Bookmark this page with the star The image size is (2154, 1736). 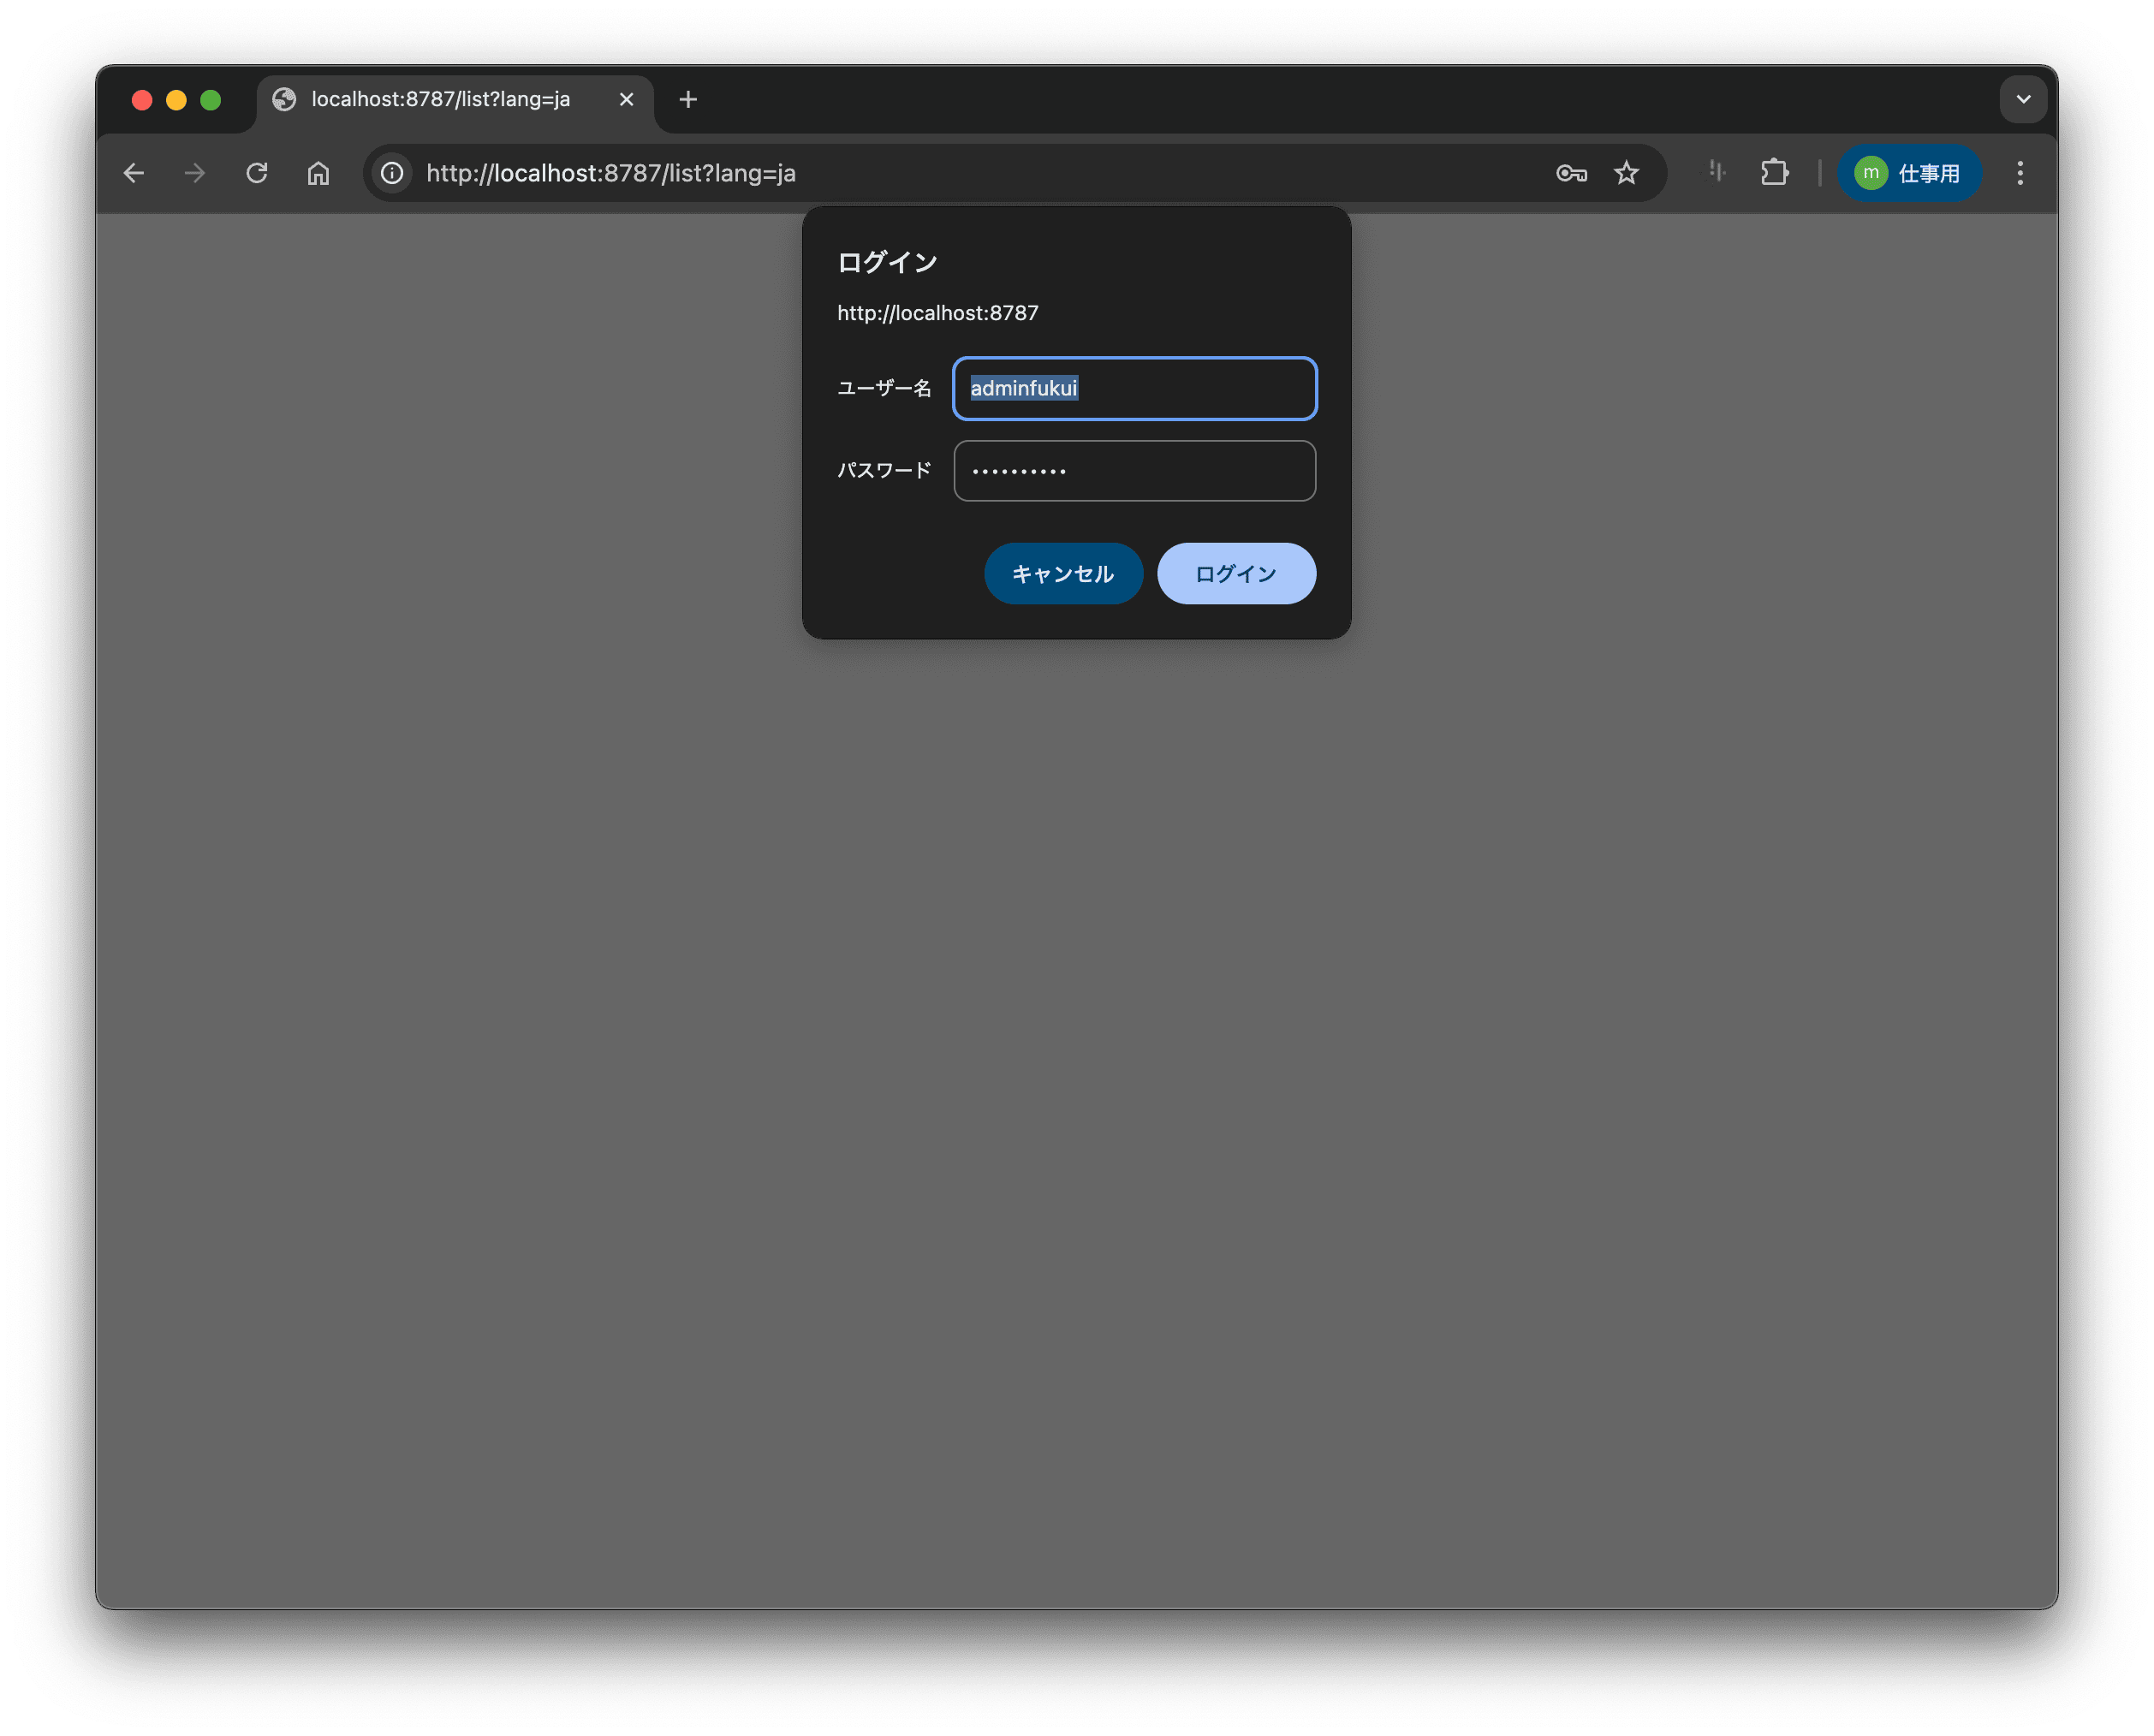click(x=1626, y=173)
